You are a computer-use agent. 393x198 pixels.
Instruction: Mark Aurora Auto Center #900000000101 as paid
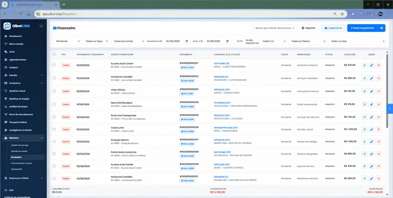(365, 65)
